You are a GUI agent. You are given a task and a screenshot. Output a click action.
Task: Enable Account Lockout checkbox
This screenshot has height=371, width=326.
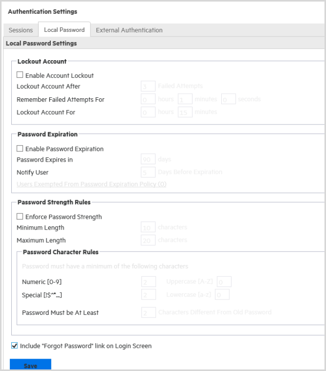pyautogui.click(x=21, y=75)
